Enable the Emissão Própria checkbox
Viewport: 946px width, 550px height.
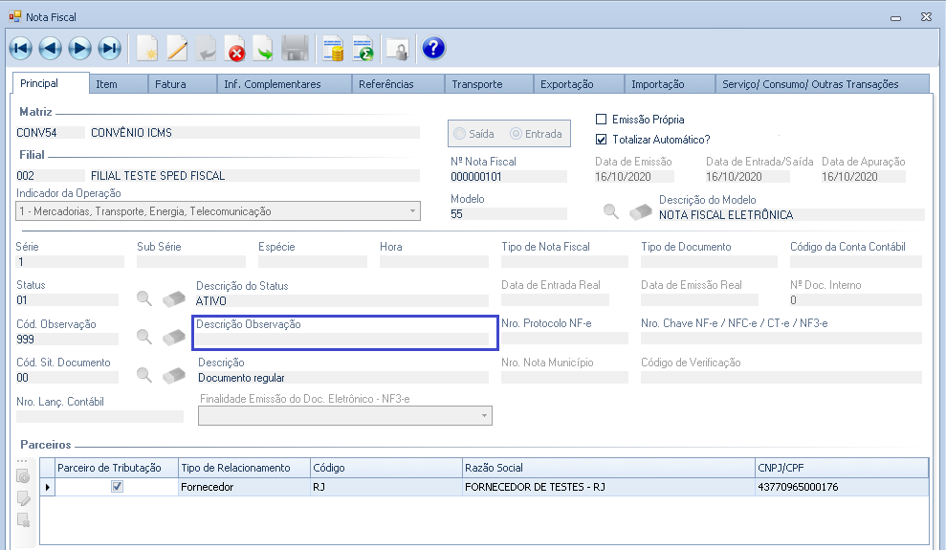pyautogui.click(x=602, y=120)
